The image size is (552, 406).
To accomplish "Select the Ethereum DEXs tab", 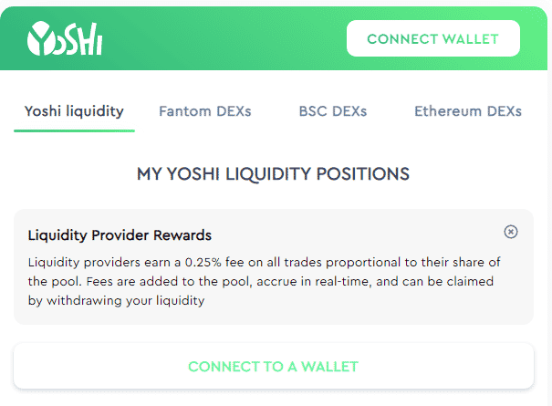I will 468,111.
